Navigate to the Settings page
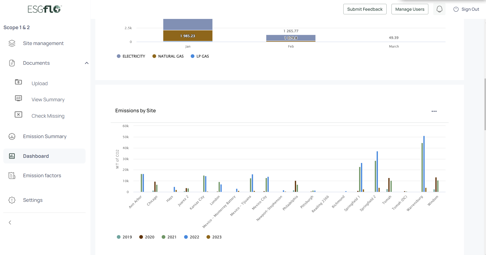 pos(33,200)
